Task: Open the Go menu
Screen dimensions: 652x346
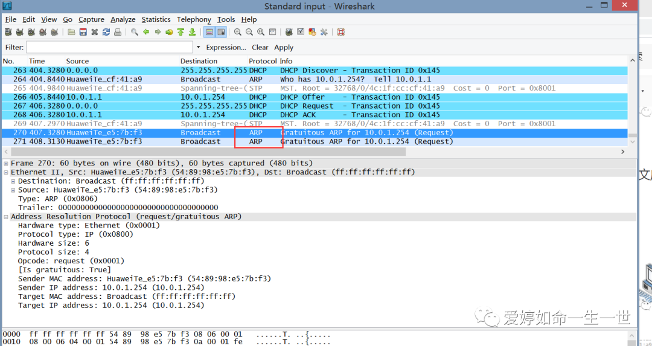Action: click(68, 19)
